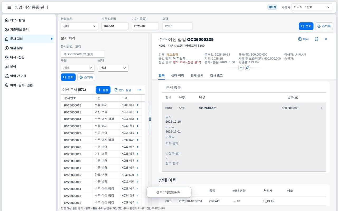Click the top 조회 search button

click(x=306, y=26)
